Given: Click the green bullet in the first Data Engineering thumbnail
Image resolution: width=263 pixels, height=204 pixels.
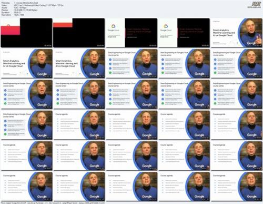Looking at the screenshot, I should pos(110,72).
